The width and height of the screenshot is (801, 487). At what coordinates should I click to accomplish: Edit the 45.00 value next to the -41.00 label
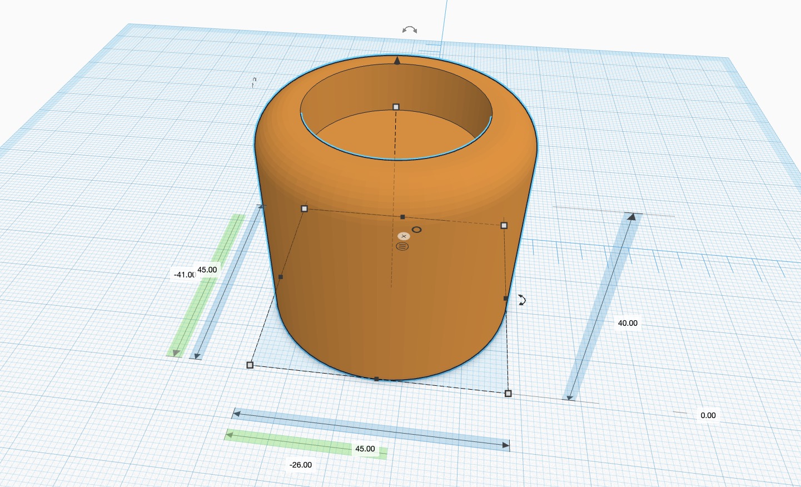[x=207, y=270]
